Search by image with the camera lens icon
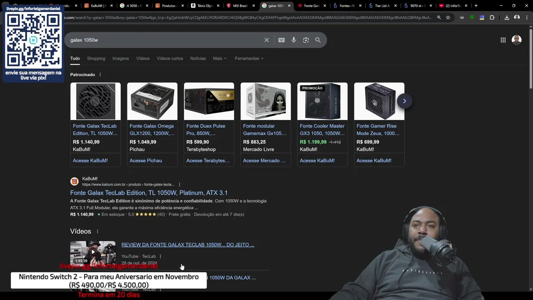Image resolution: width=533 pixels, height=300 pixels. pos(306,40)
